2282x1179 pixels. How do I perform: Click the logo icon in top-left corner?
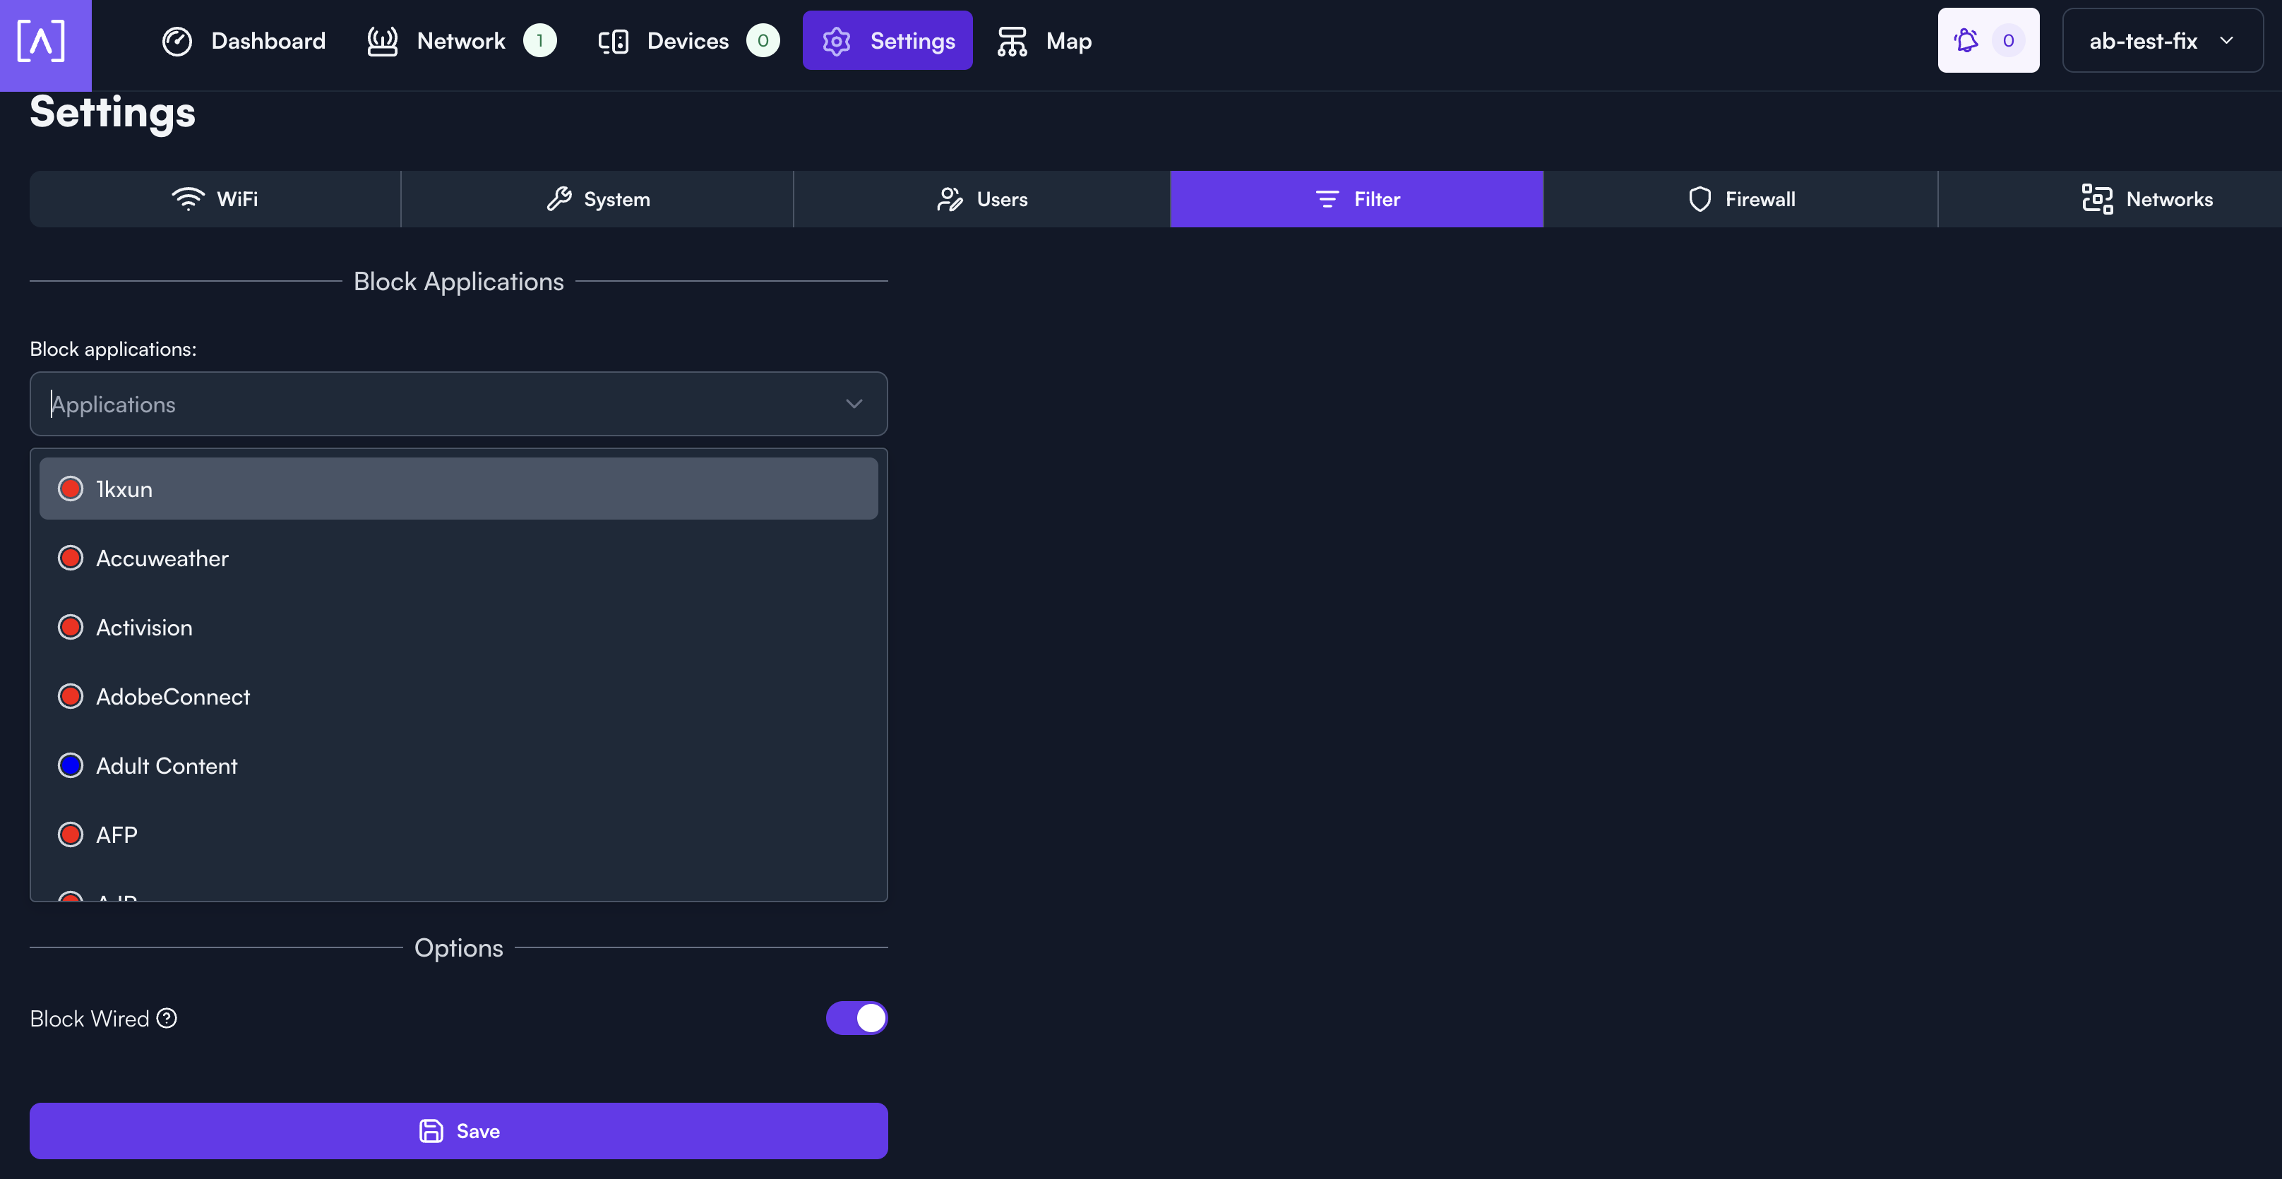[x=42, y=41]
